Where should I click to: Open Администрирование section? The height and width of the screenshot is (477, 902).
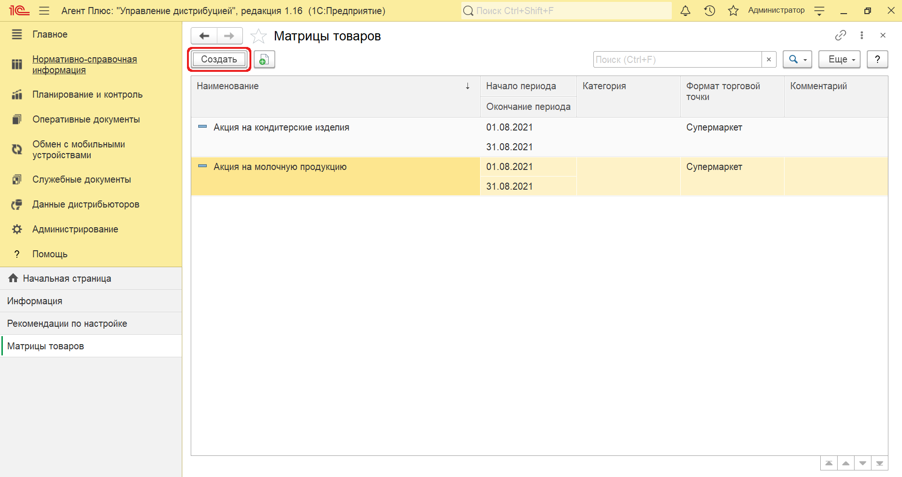(75, 229)
